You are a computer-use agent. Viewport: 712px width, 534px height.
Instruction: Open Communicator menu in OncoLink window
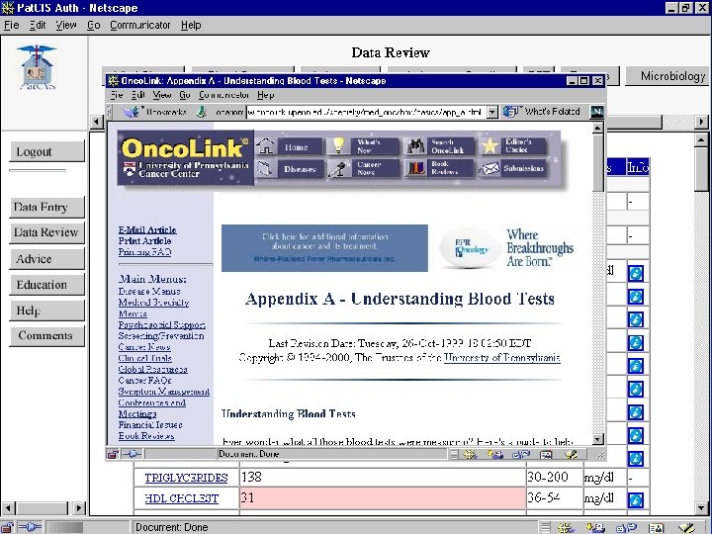tap(223, 95)
